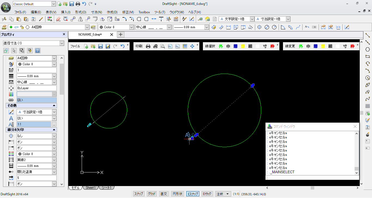Toggle グリッド in status bar

152,194
